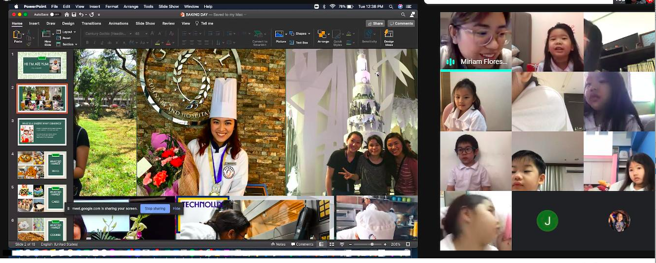This screenshot has height=263, width=656.
Task: Open the Comments button in ribbon
Action: click(401, 23)
